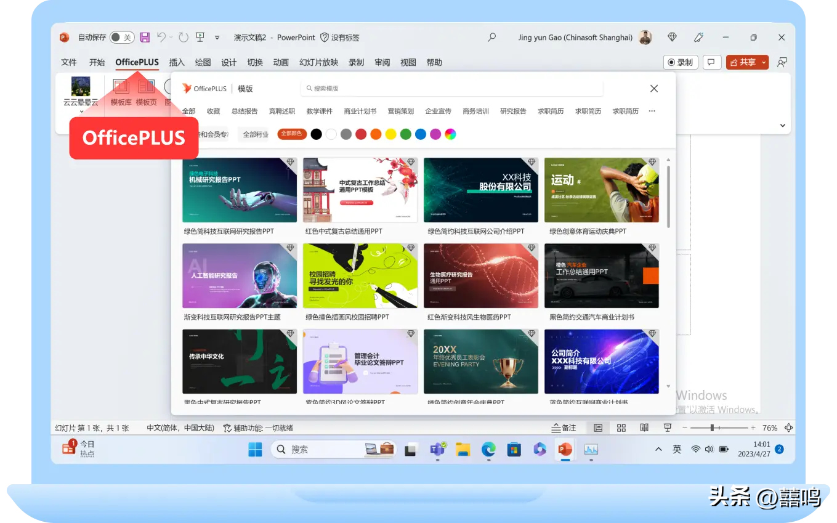Screen dimensions: 837x523
Task: Click the coming-soon megaphone pen icon
Action: click(698, 38)
